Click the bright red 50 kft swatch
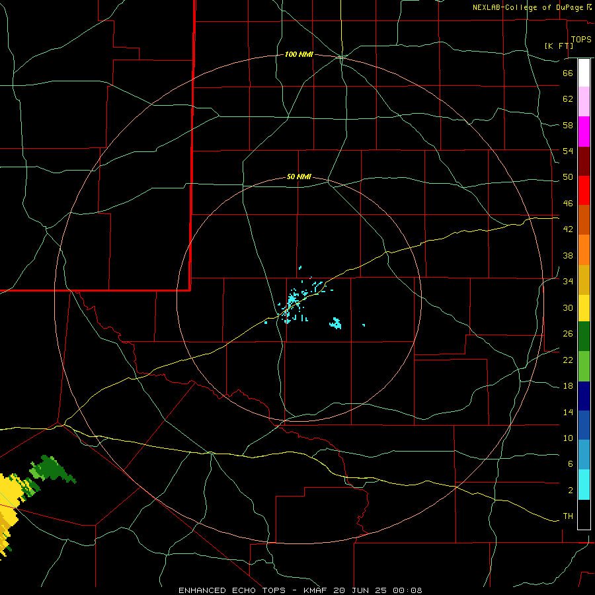 coord(584,190)
